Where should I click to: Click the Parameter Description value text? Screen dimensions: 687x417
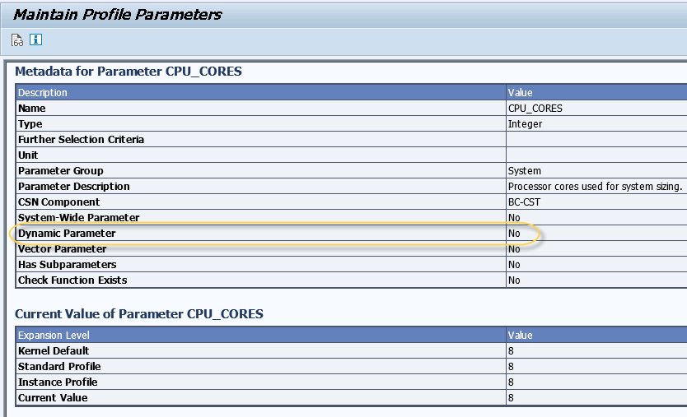[595, 187]
